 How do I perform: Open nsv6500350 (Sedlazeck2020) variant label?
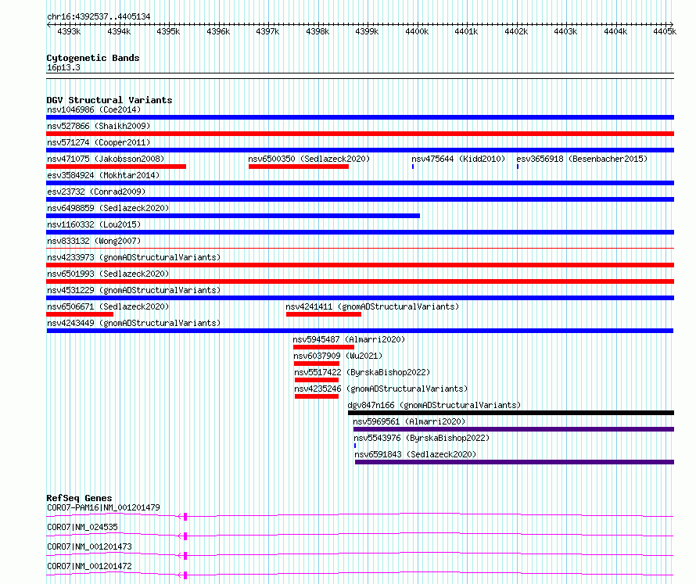[x=309, y=159]
